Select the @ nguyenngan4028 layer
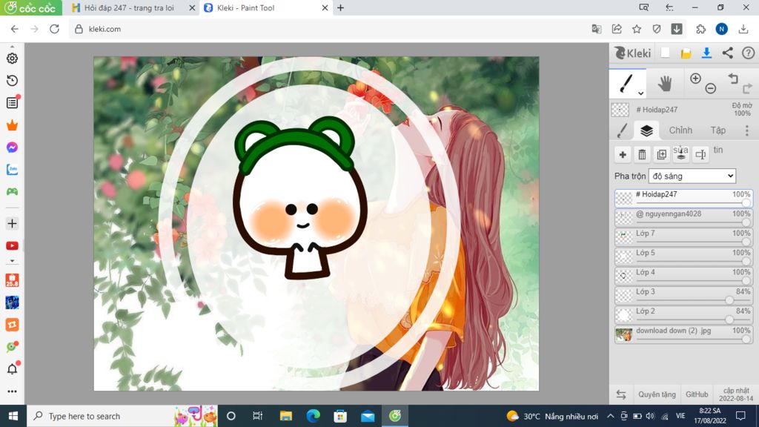 point(683,218)
